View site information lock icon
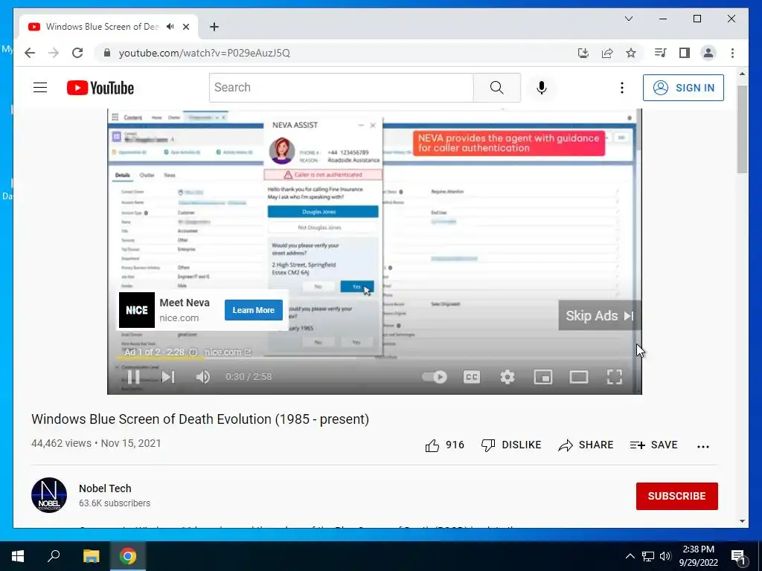The image size is (762, 571). [x=107, y=53]
